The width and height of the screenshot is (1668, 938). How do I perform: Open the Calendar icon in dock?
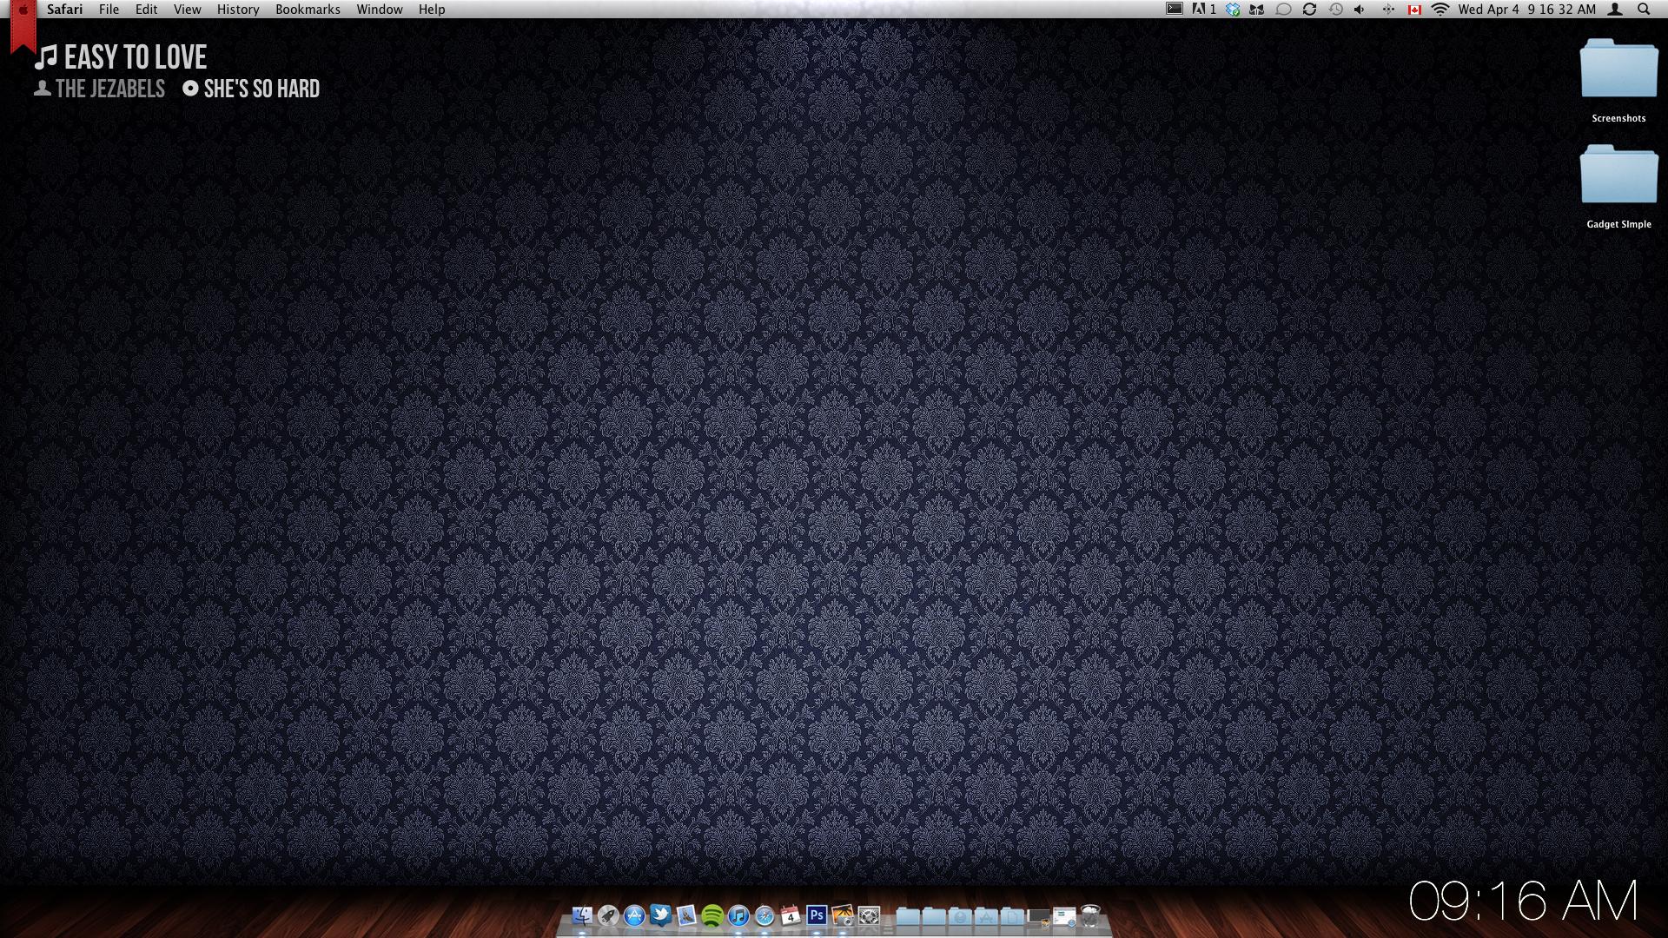[x=790, y=915]
